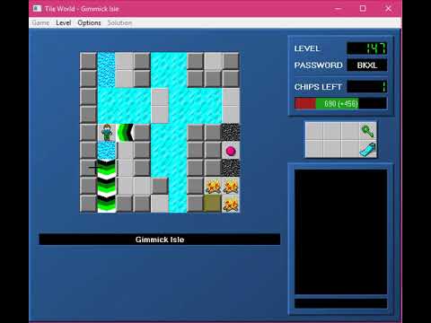Open the Solution menu
The image size is (431, 323).
point(119,22)
